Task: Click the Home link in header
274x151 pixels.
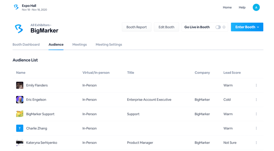Action: tap(227, 7)
